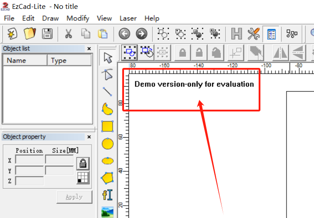This screenshot has height=218, width=314.
Task: Click the select all objects icon
Action: (130, 53)
